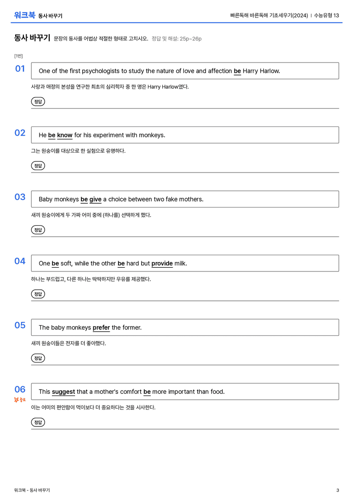Click the page number 3 in footer
353x500 pixels.
click(338, 490)
